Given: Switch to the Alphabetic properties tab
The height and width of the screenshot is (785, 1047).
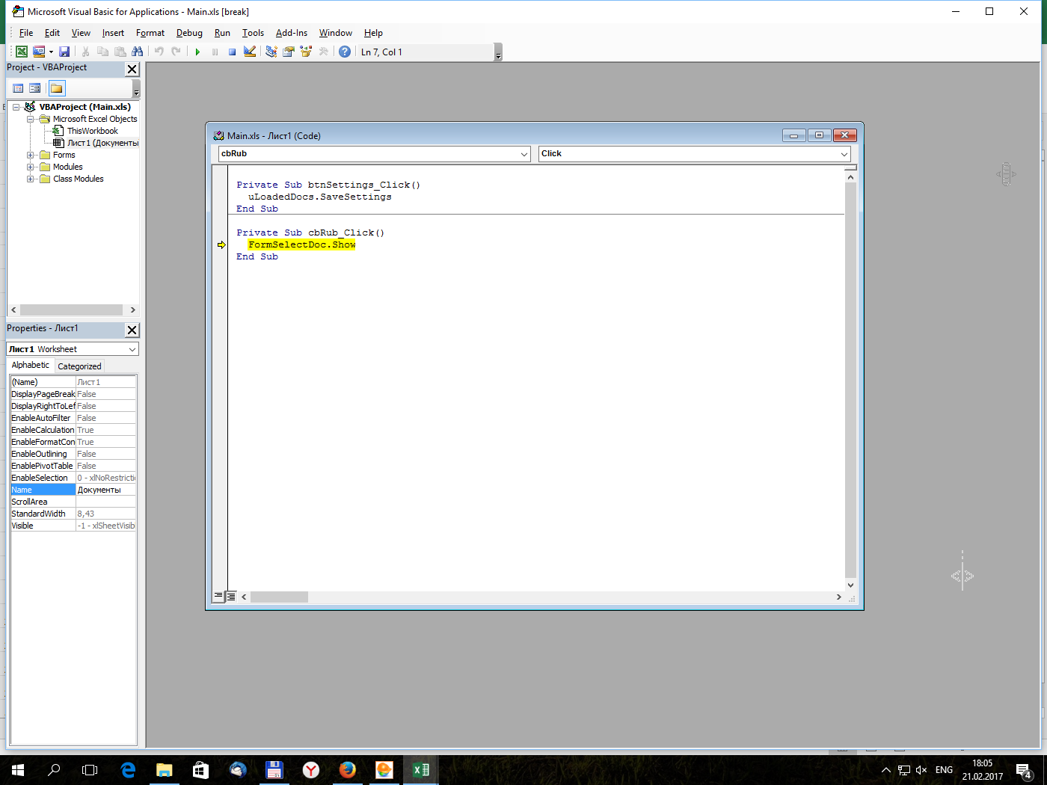Looking at the screenshot, I should [31, 365].
